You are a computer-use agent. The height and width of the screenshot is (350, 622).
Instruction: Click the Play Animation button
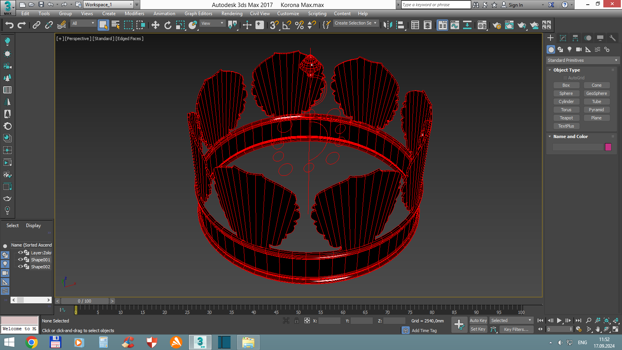point(559,320)
